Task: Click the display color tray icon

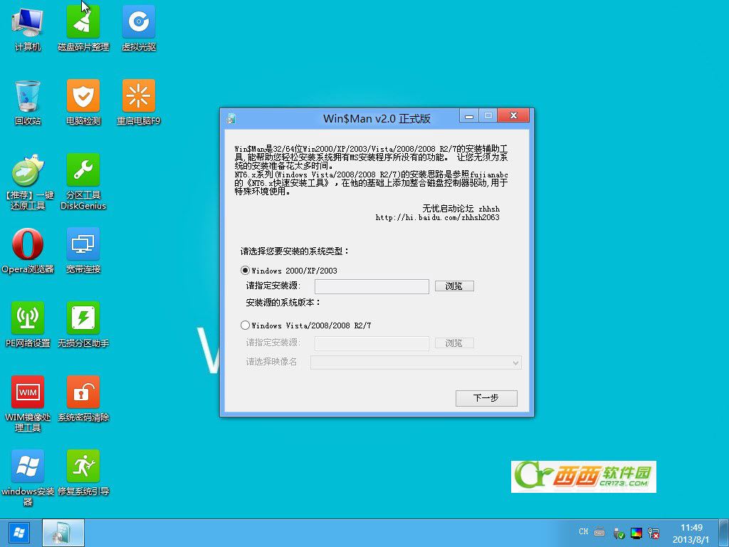Action: (x=636, y=533)
